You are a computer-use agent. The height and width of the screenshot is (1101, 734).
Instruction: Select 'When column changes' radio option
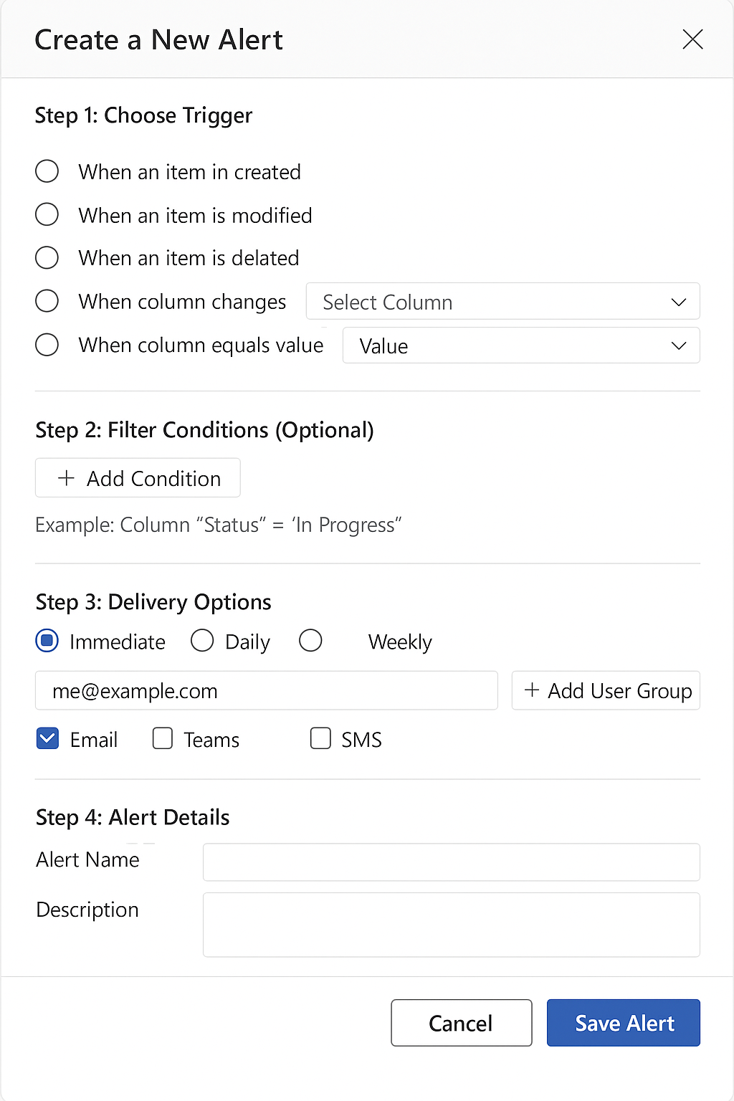[47, 301]
